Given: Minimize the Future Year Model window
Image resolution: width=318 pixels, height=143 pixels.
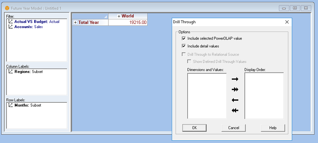Looking at the screenshot, I should coord(284,8).
